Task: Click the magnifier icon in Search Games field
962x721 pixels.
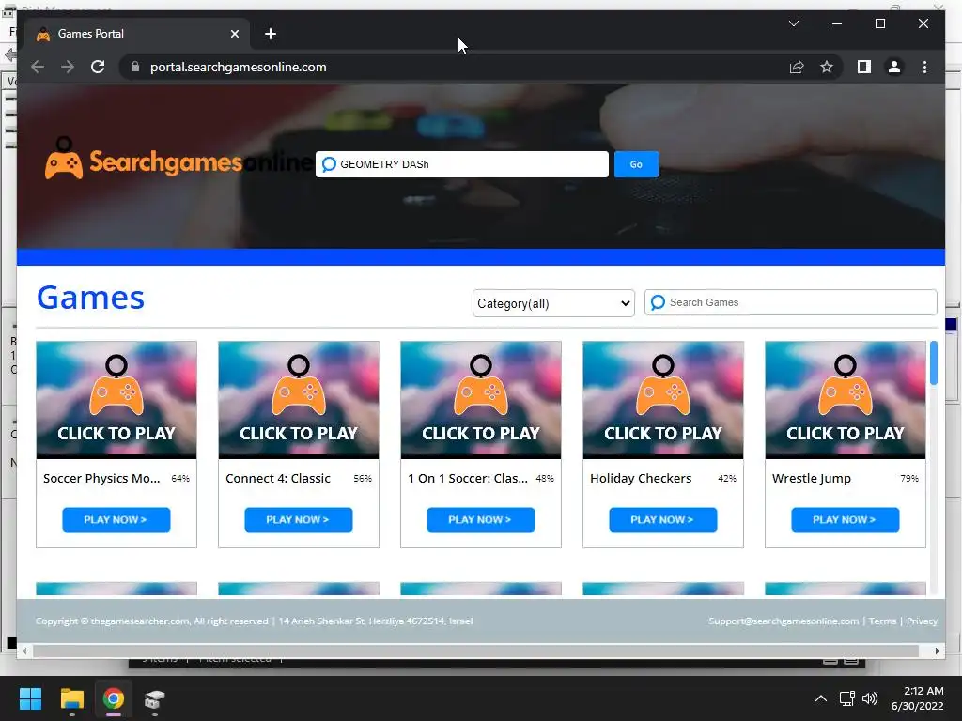Action: 658,302
